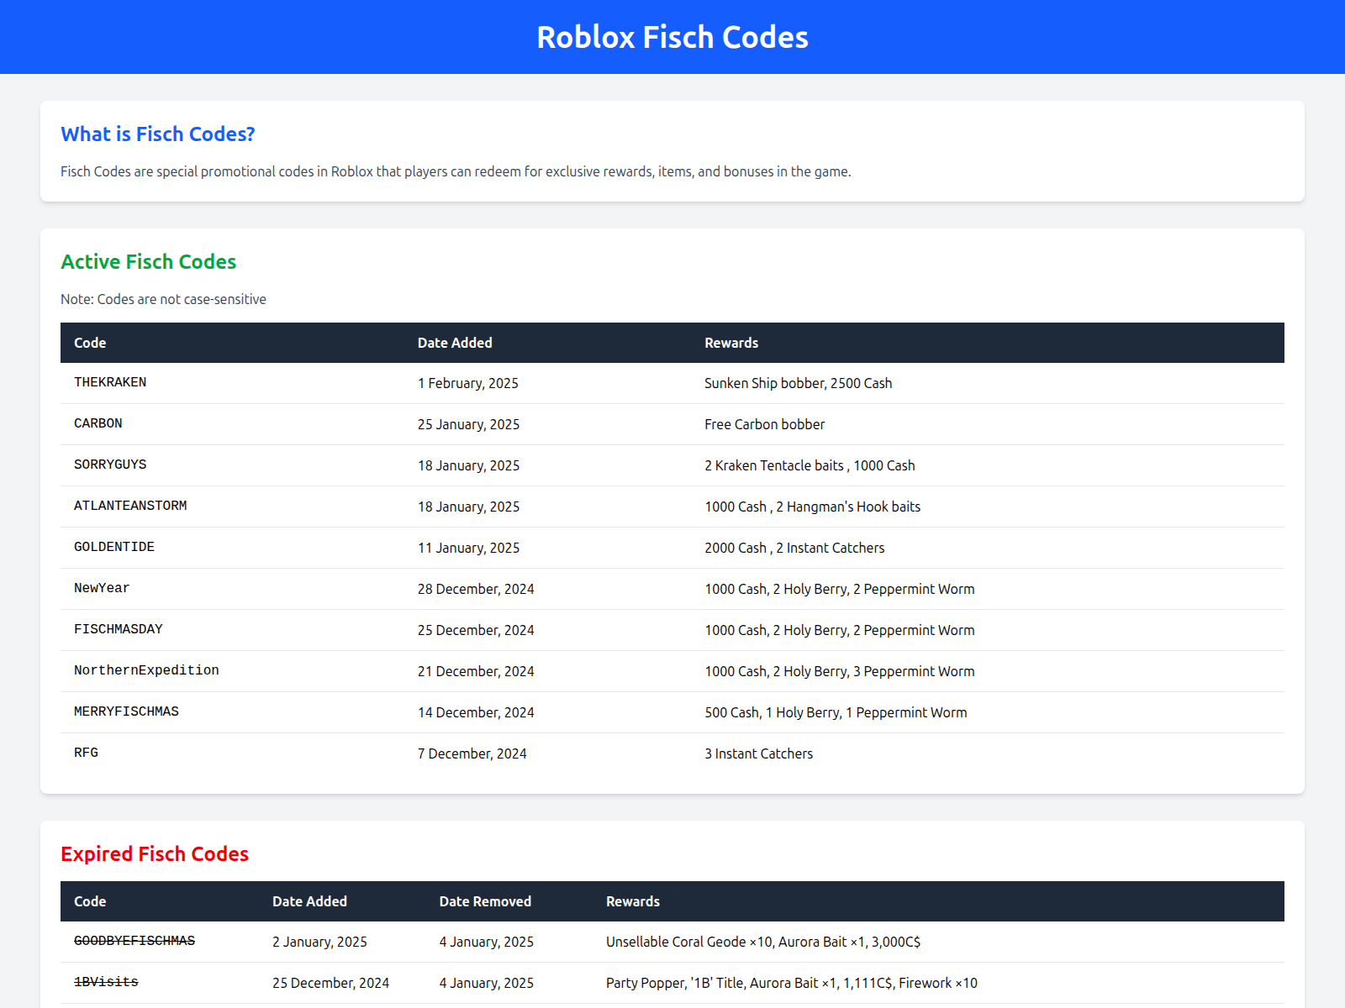Click the 7 December, 2024 date cell
This screenshot has height=1008, width=1345.
[x=472, y=753]
